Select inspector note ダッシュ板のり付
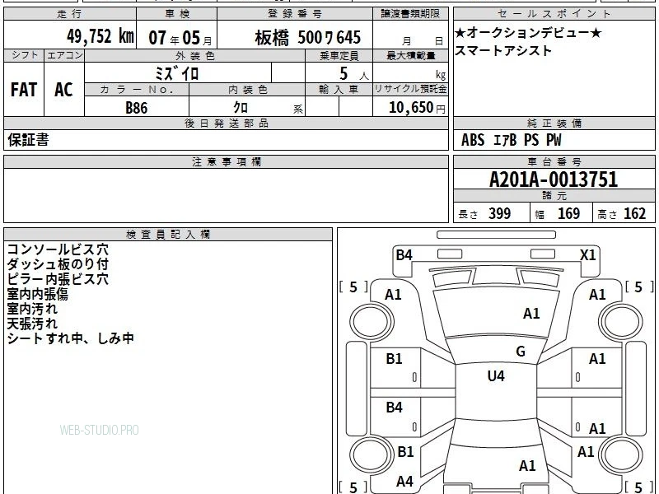Image resolution: width=659 pixels, height=494 pixels. coord(58,264)
